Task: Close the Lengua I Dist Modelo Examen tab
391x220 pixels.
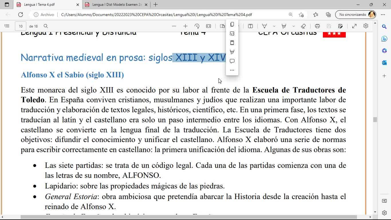Action: (146, 5)
